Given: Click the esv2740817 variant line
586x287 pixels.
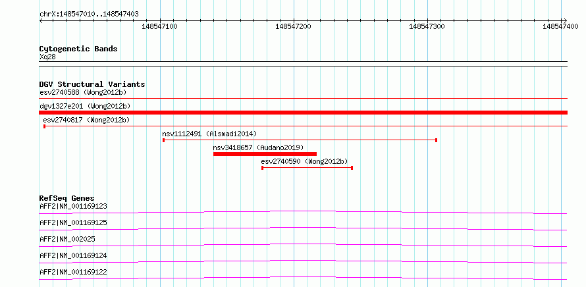Looking at the screenshot, I should coord(306,126).
